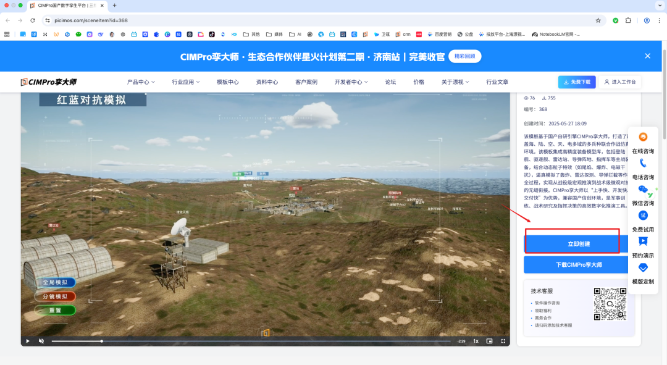
Task: Change playback speed 1x
Action: click(x=476, y=341)
